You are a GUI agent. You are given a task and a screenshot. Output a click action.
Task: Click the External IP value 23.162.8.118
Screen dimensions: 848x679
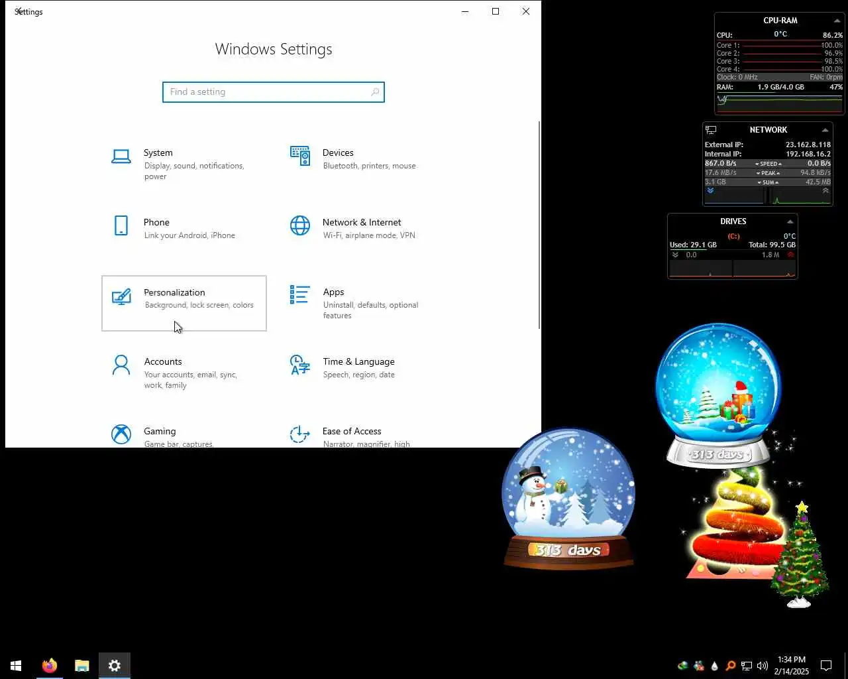(x=808, y=145)
